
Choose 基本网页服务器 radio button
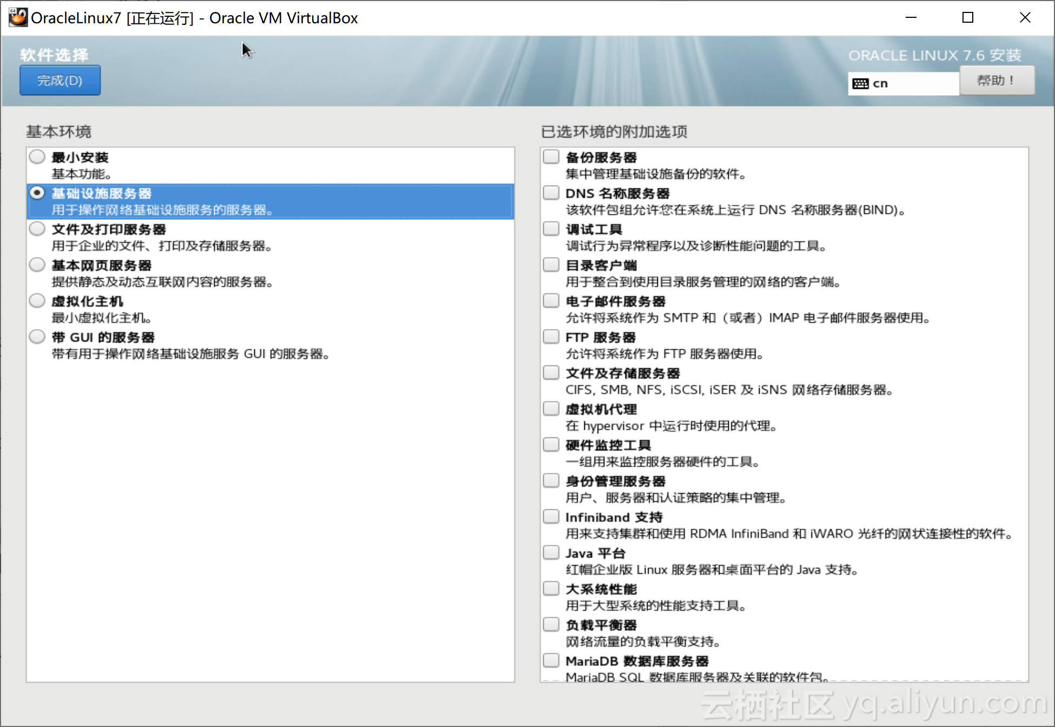37,265
